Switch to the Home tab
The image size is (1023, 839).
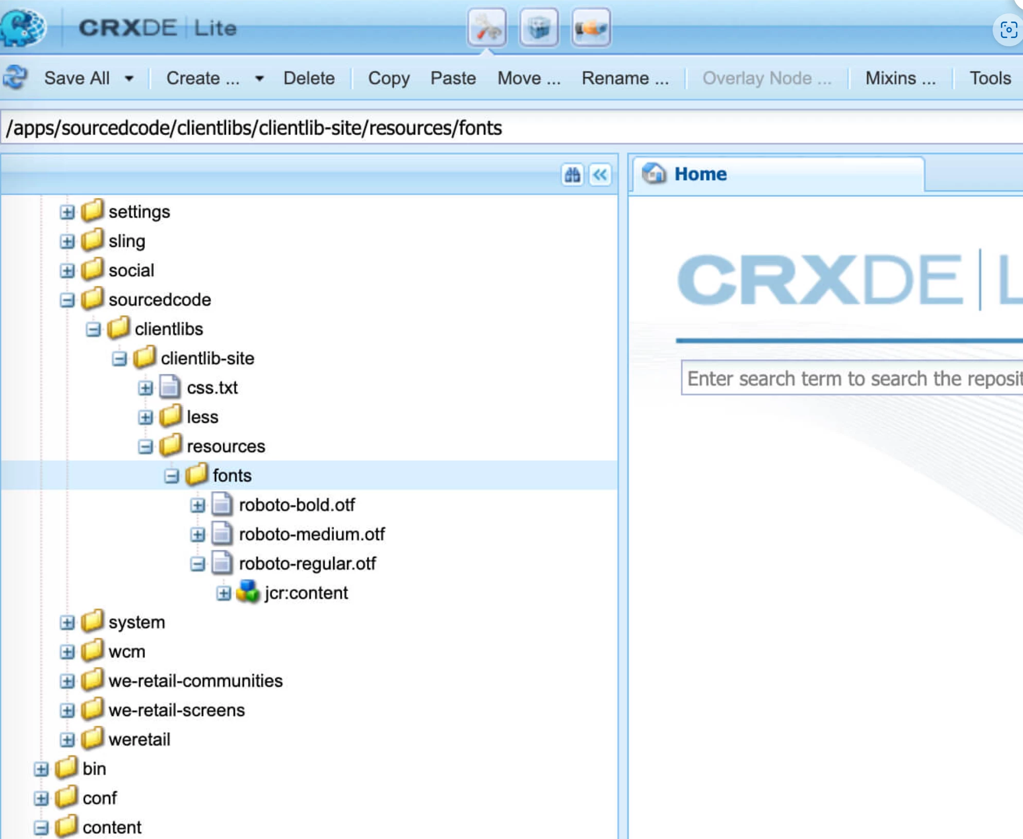[x=700, y=174]
